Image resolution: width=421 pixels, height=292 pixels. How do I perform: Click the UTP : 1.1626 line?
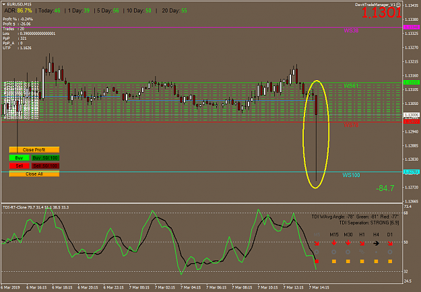[17, 48]
